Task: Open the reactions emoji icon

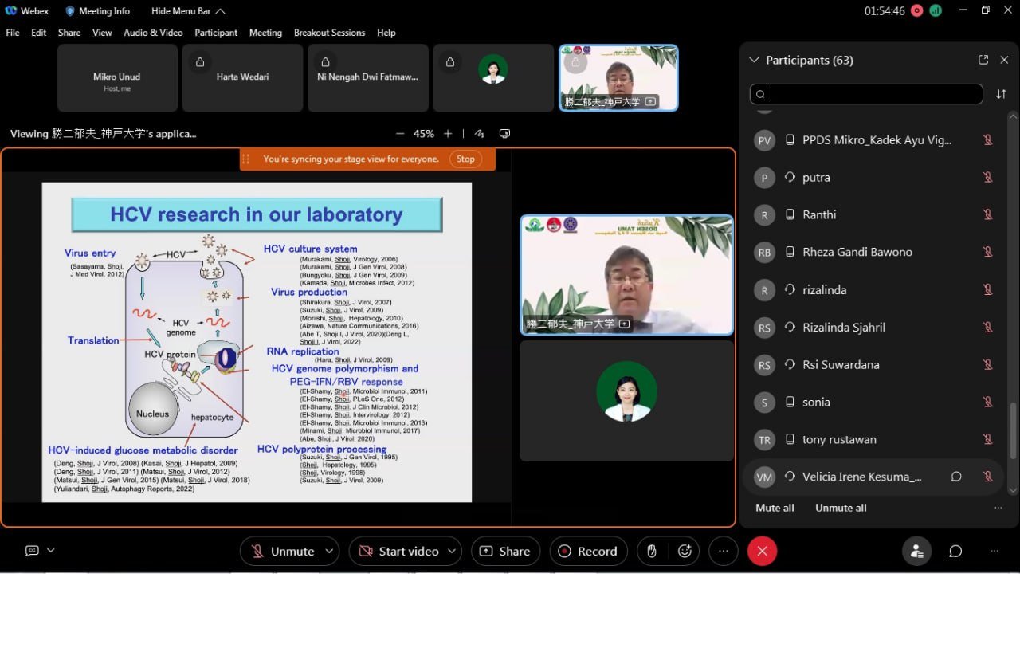Action: click(685, 551)
